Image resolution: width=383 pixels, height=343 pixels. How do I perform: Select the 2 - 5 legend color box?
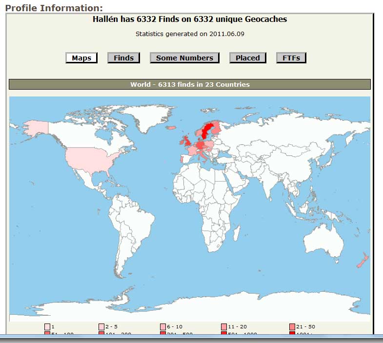click(101, 326)
